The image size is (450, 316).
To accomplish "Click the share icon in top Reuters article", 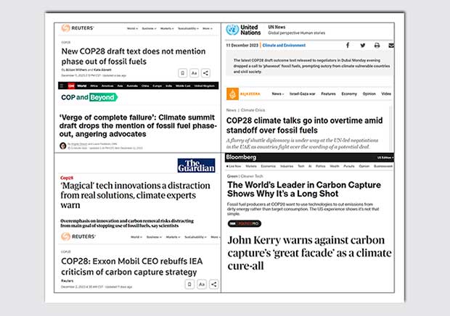I will tap(206, 73).
